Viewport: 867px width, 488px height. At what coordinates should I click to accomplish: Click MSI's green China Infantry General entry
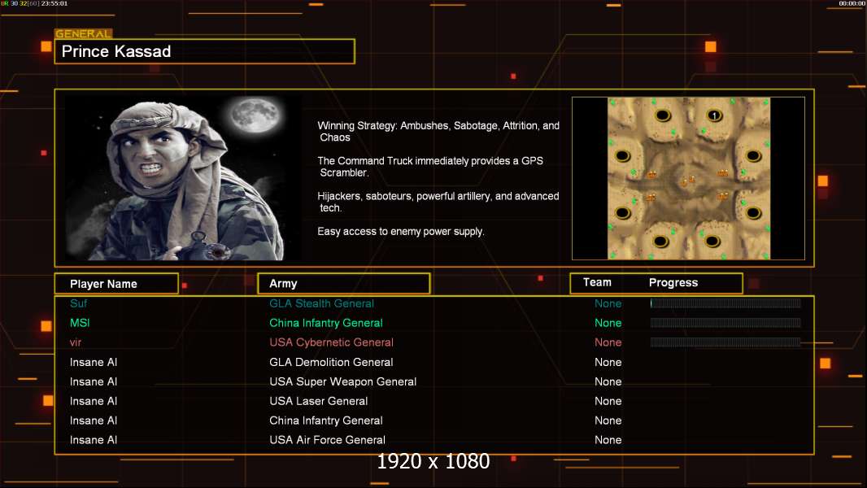click(x=325, y=323)
